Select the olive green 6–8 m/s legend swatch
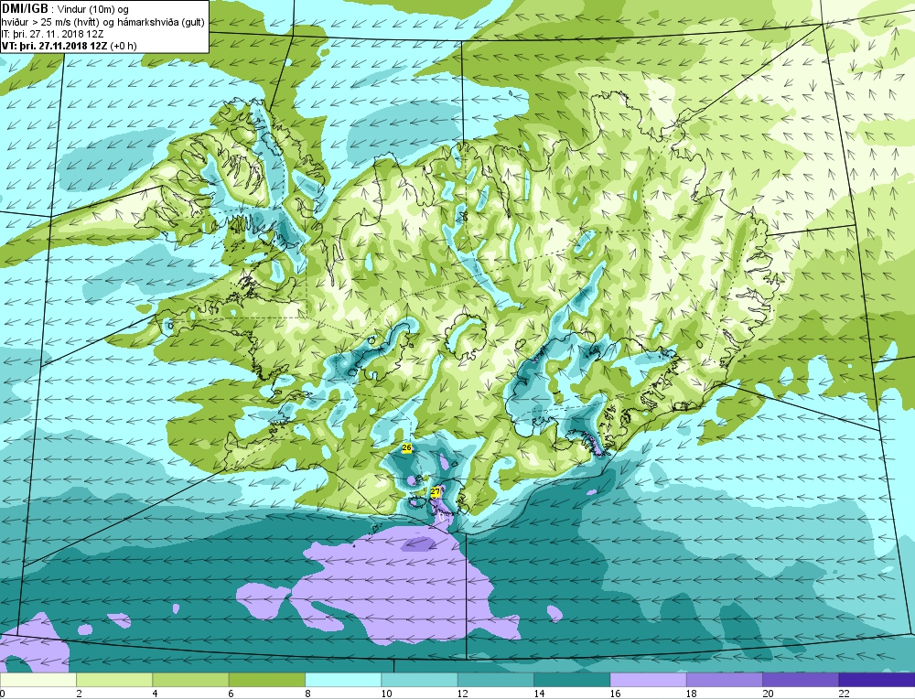 click(266, 680)
